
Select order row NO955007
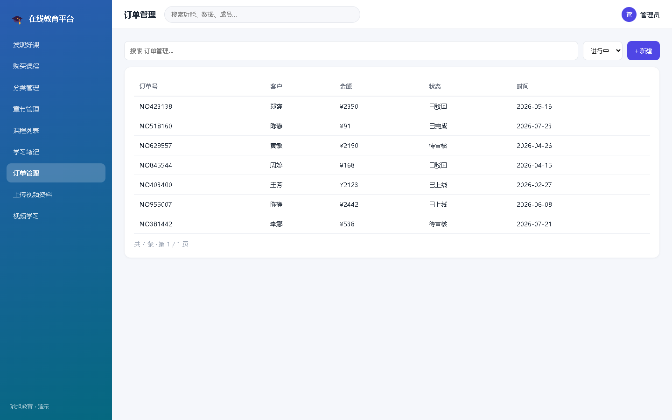click(x=392, y=204)
